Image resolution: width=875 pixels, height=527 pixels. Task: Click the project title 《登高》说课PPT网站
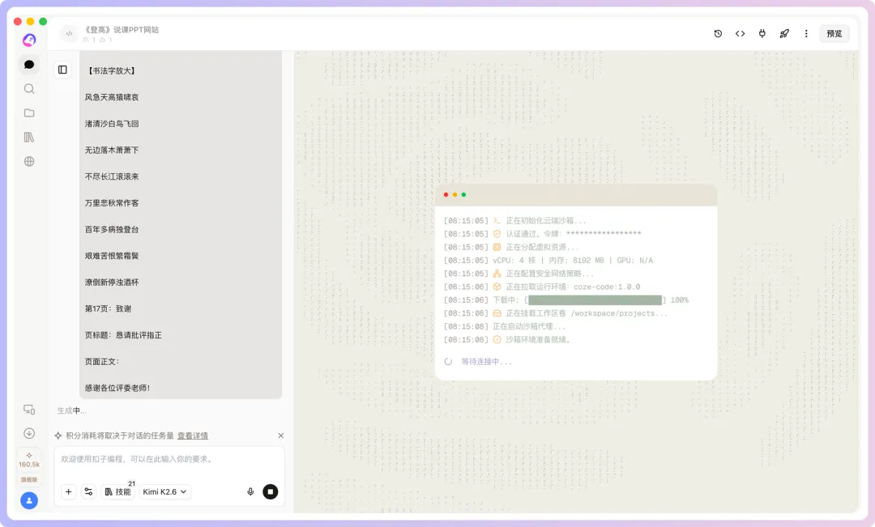click(121, 30)
